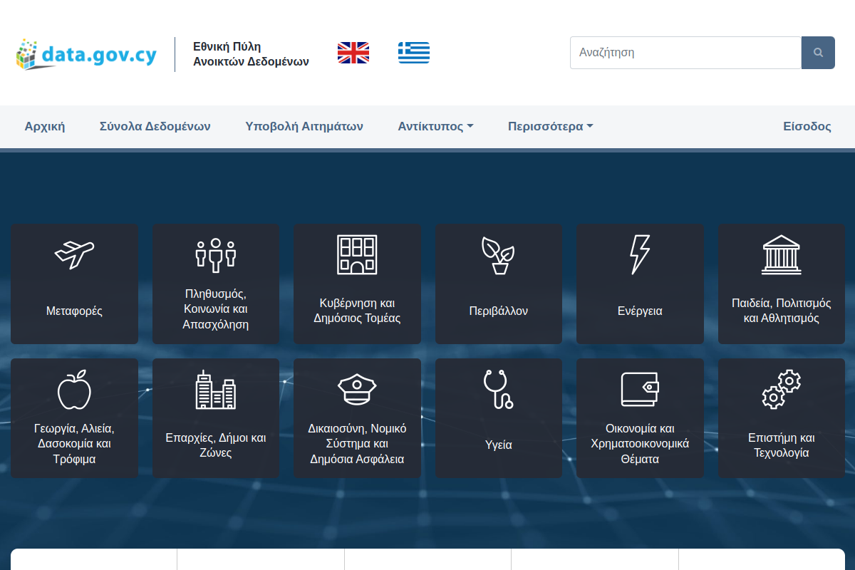
Task: Click the Εθνική Πύλη Ανοικτών Δεδομένων title
Action: [x=251, y=54]
